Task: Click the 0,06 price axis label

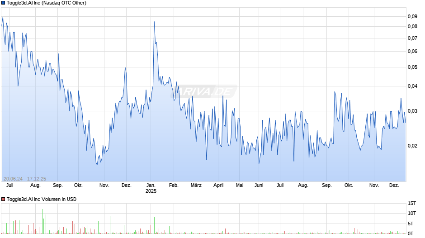Action: click(x=412, y=51)
